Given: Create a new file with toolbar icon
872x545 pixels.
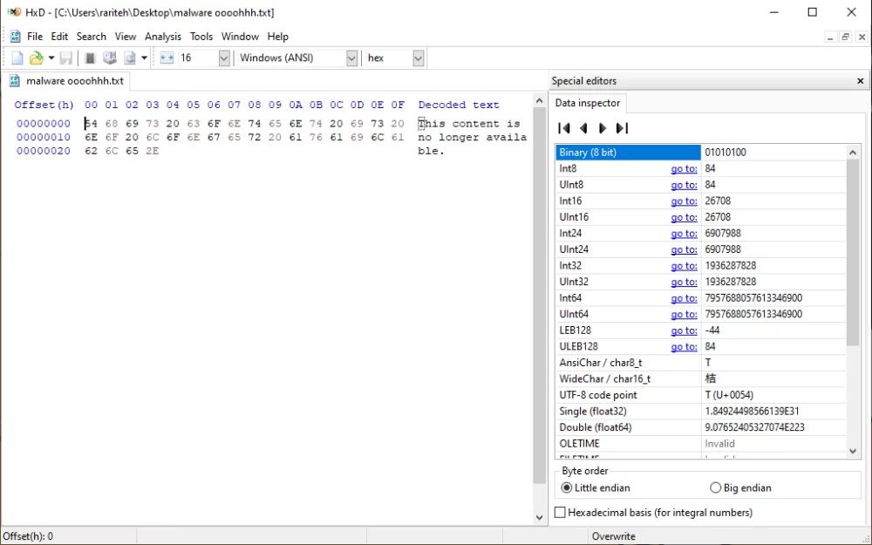Looking at the screenshot, I should click(17, 58).
